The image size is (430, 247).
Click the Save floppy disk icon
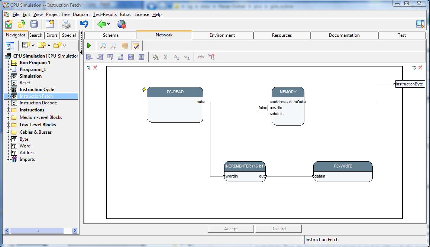(34, 24)
